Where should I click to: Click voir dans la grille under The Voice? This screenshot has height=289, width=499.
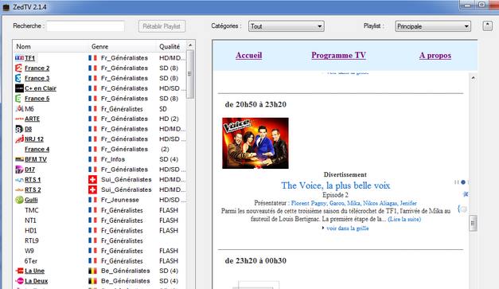point(348,228)
